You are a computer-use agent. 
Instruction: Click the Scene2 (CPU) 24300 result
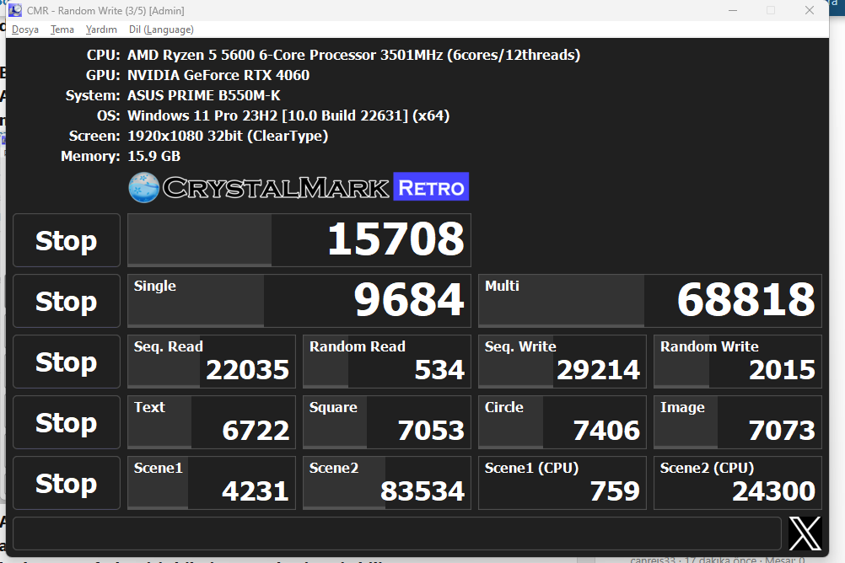(x=738, y=483)
